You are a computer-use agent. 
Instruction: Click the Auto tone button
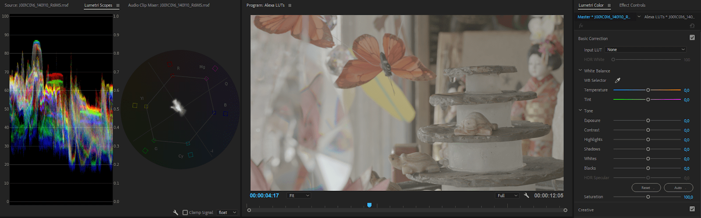tap(678, 188)
